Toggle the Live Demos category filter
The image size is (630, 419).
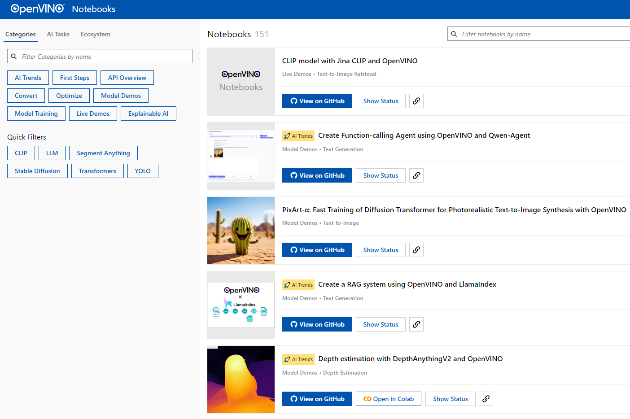coord(93,113)
